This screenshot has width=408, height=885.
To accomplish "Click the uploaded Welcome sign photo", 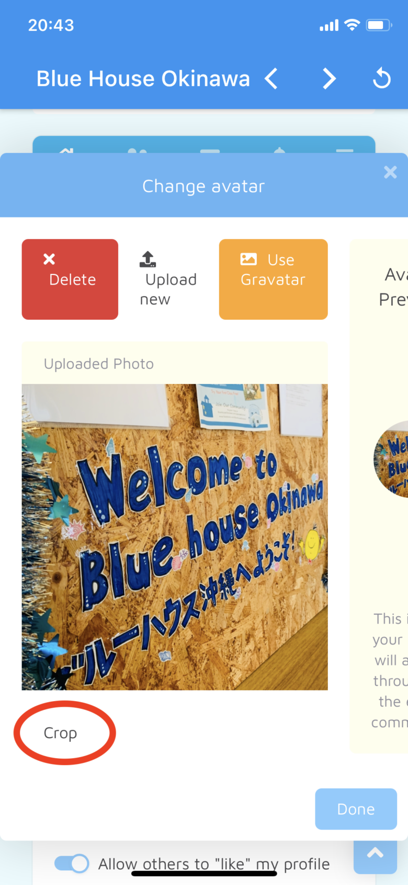I will [175, 537].
